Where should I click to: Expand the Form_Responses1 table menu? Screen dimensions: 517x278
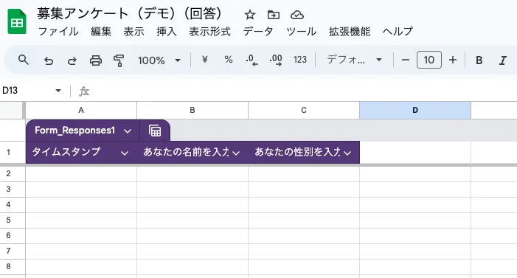(x=128, y=131)
